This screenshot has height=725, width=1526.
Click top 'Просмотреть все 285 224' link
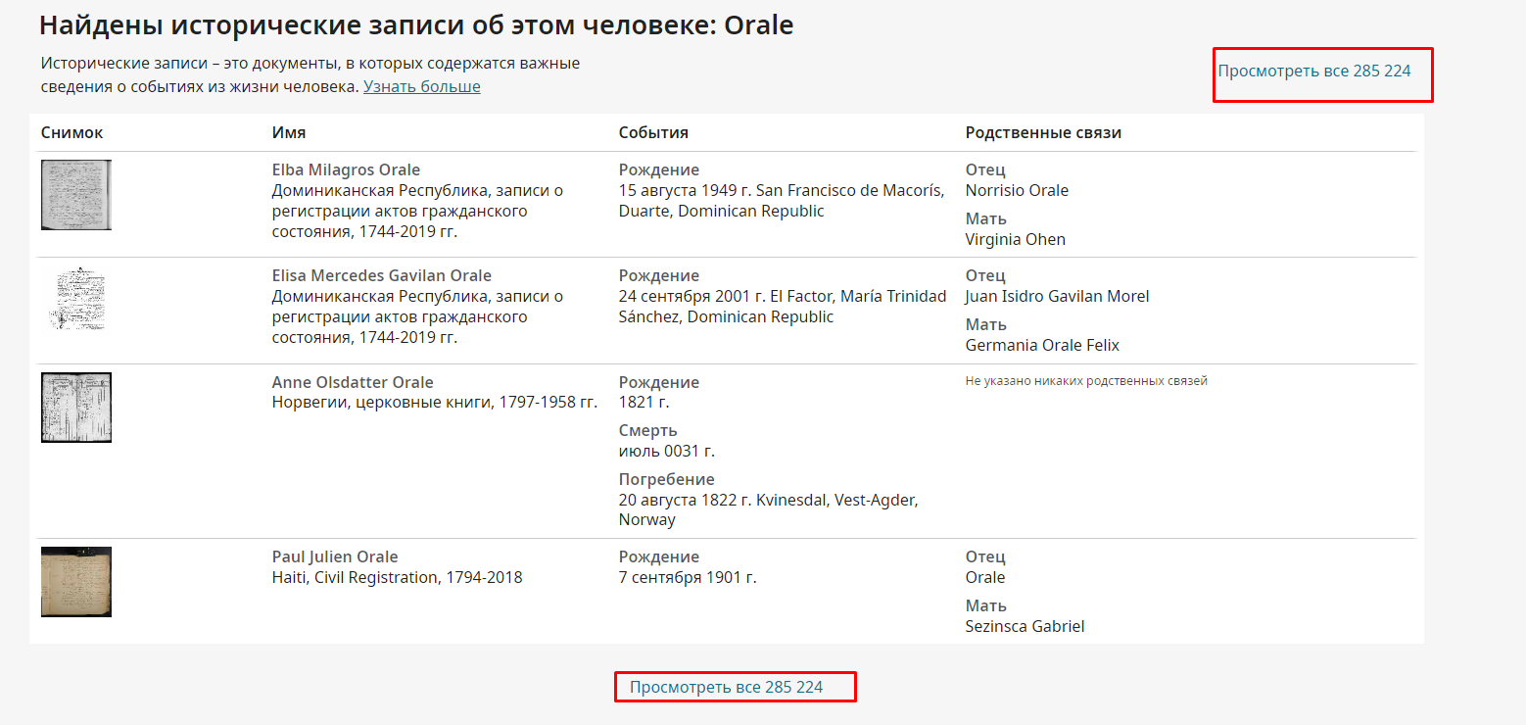(1313, 72)
